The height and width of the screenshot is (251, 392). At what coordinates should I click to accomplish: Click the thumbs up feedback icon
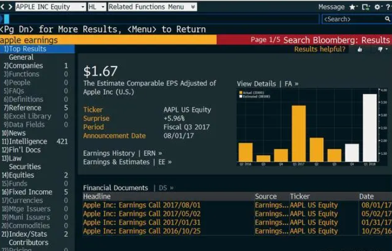pos(360,50)
